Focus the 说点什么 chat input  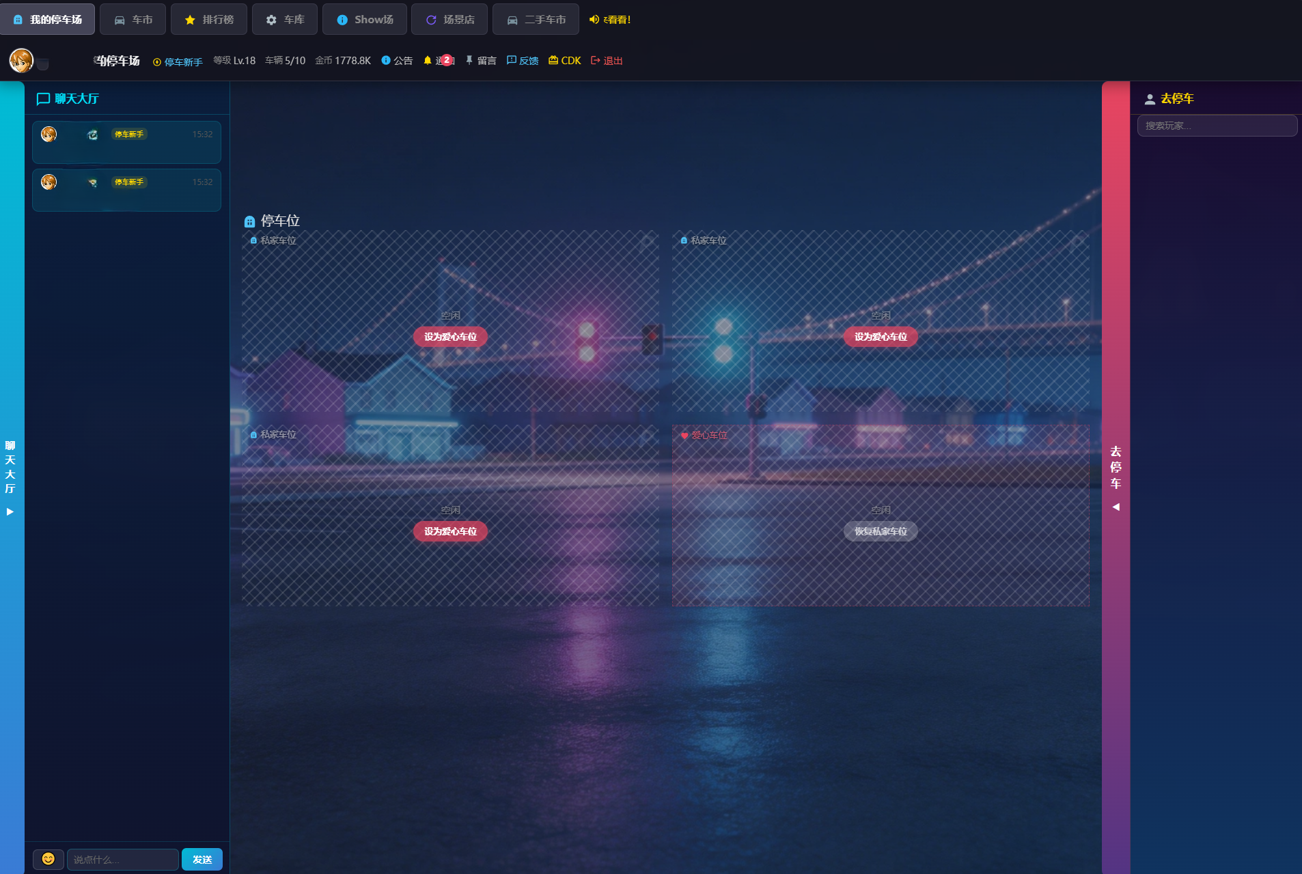coord(123,859)
